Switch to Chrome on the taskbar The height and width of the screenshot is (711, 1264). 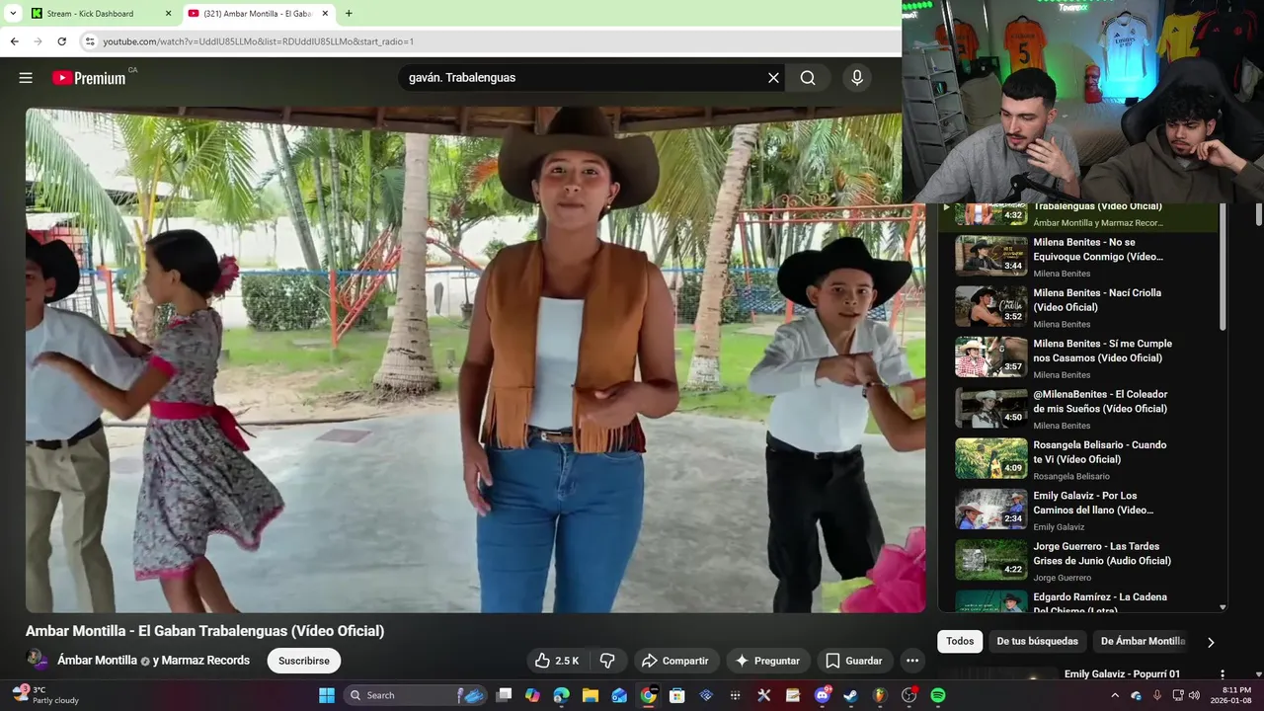pos(648,695)
